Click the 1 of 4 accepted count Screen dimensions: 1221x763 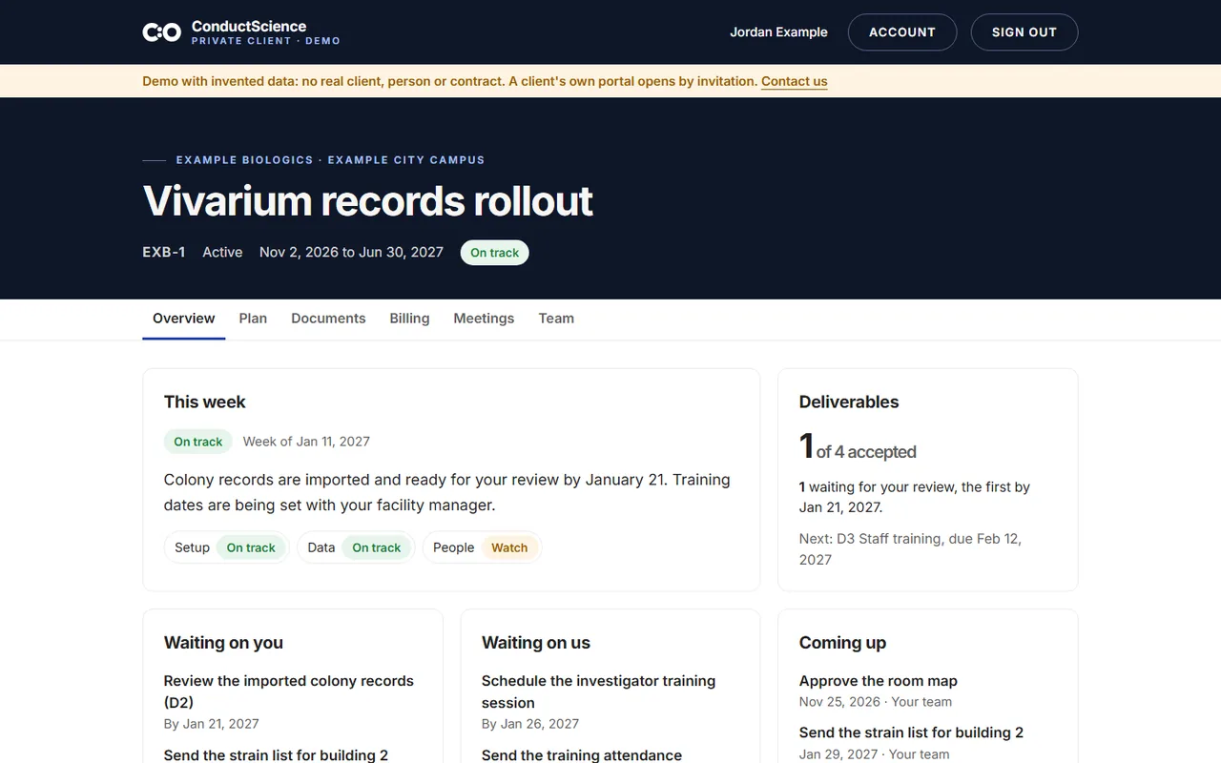click(x=858, y=448)
